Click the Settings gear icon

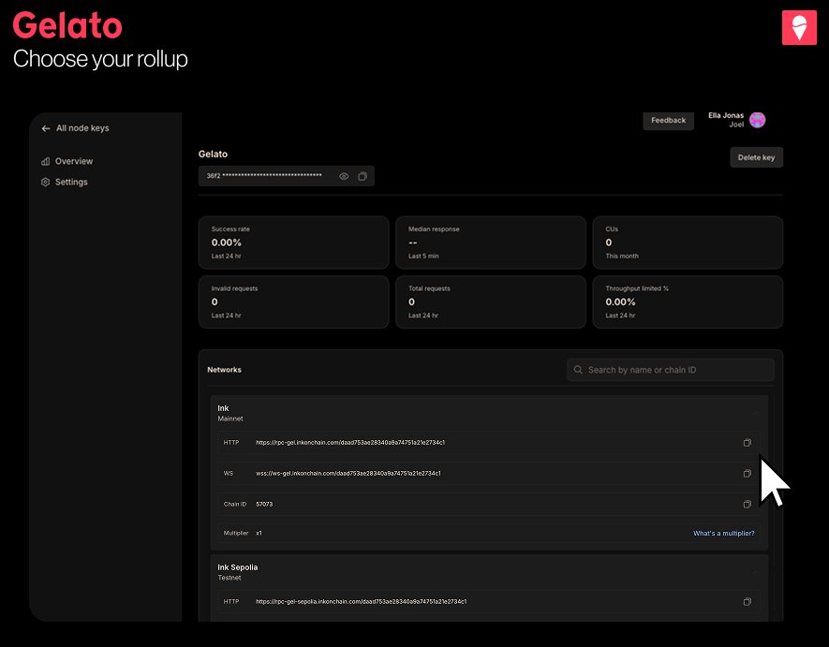(x=46, y=182)
